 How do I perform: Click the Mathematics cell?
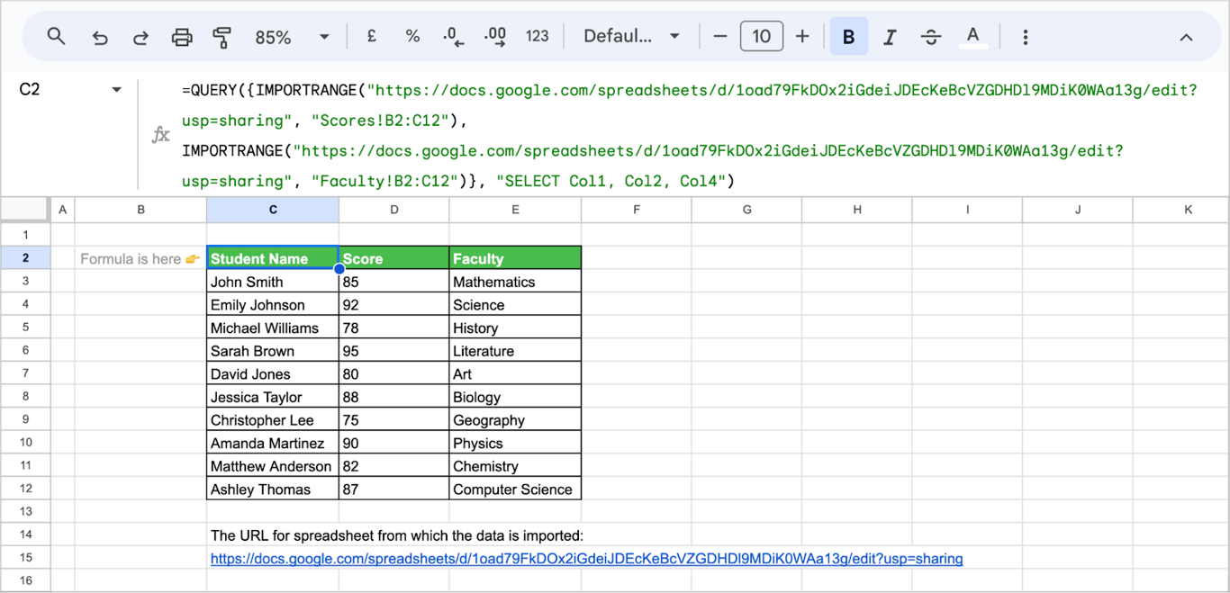click(515, 282)
